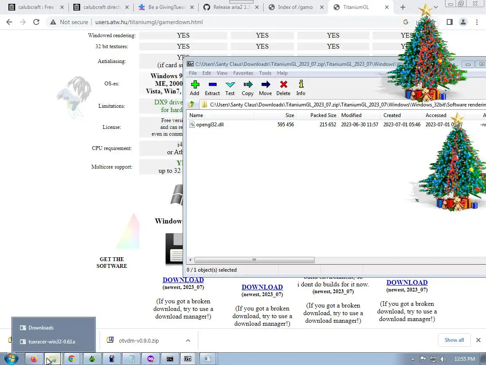486x365 pixels.
Task: Click the horizontal scrollbar thumb in 7-Zip file list
Action: pos(254,260)
